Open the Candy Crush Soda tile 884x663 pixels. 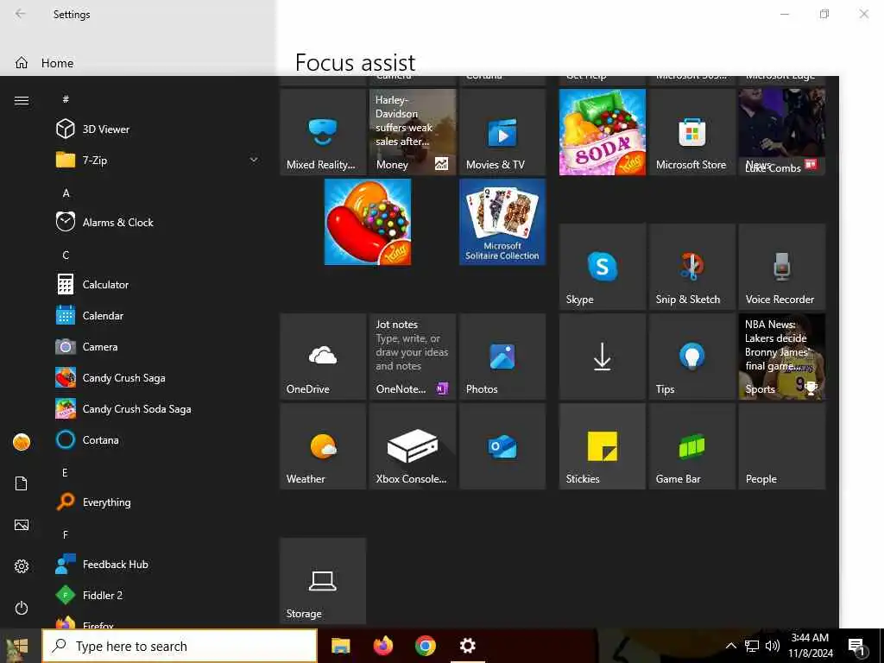click(602, 132)
